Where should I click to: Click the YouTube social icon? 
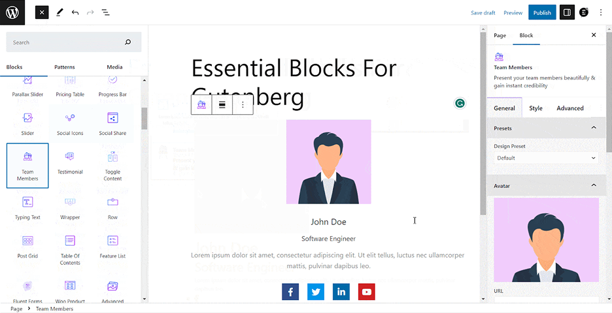pos(367,292)
